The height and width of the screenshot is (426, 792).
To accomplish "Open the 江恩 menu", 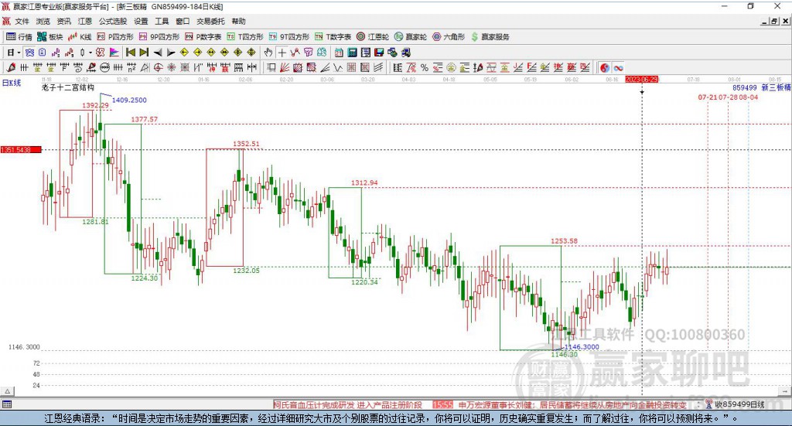I will click(84, 22).
